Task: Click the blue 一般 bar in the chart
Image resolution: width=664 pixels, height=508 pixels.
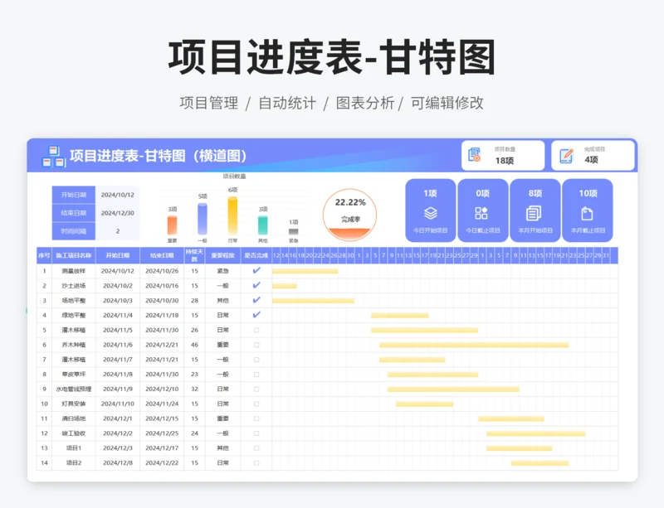Action: point(203,219)
